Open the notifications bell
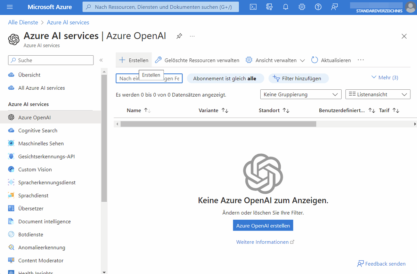 286,7
